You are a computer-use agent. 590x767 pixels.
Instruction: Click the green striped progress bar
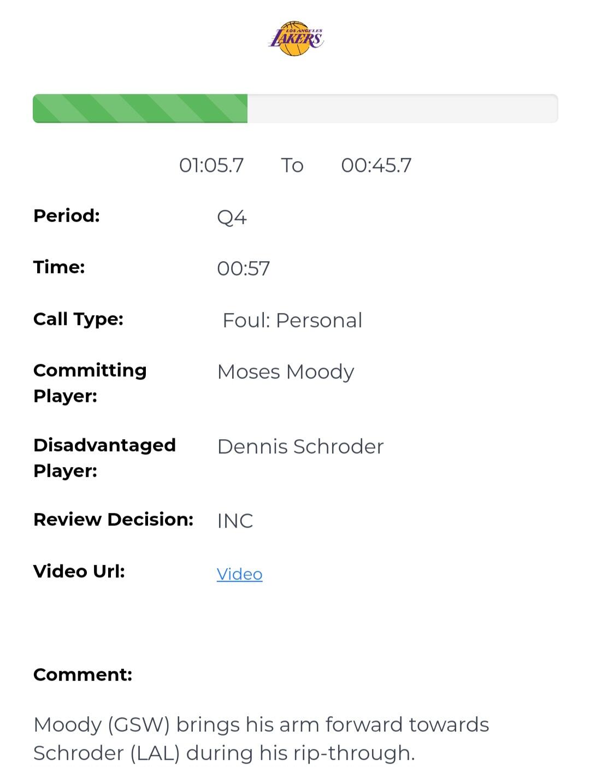click(140, 108)
